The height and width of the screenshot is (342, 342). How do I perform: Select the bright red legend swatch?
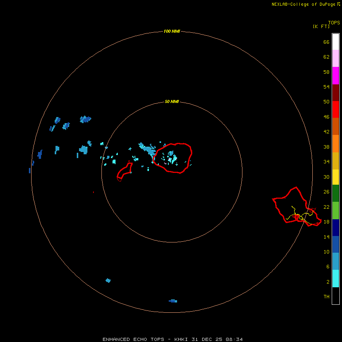point(336,109)
